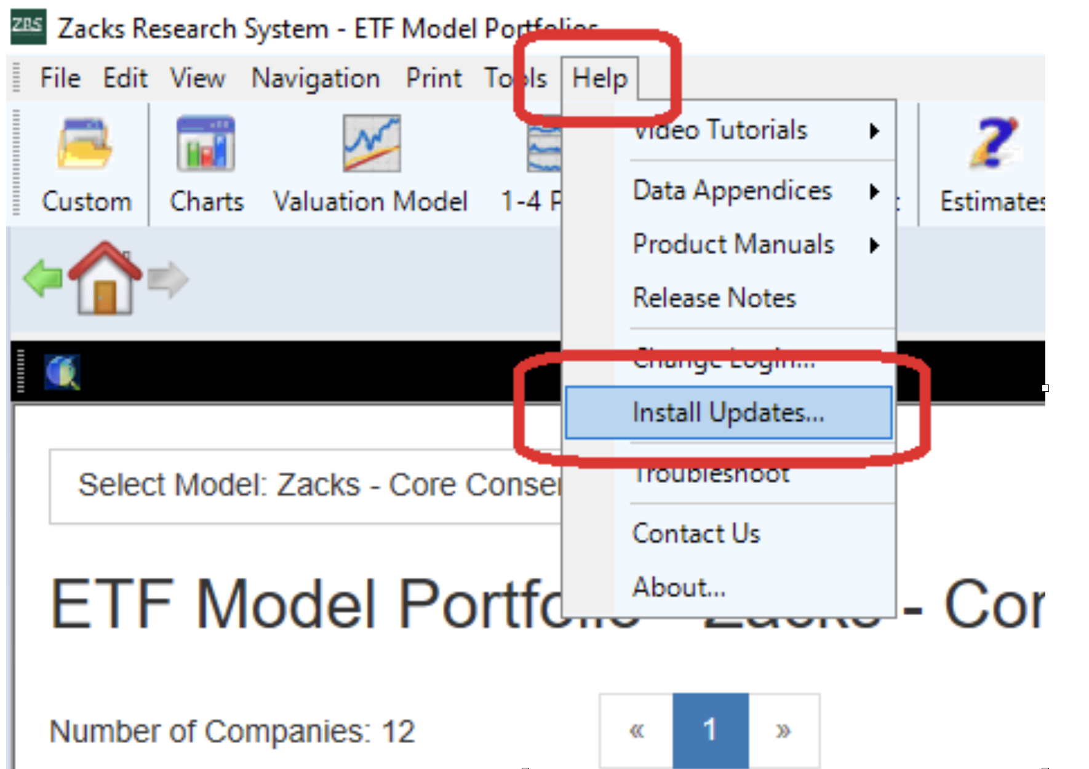Open the Valuation Model toolbar icon
The height and width of the screenshot is (769, 1089).
[x=372, y=145]
